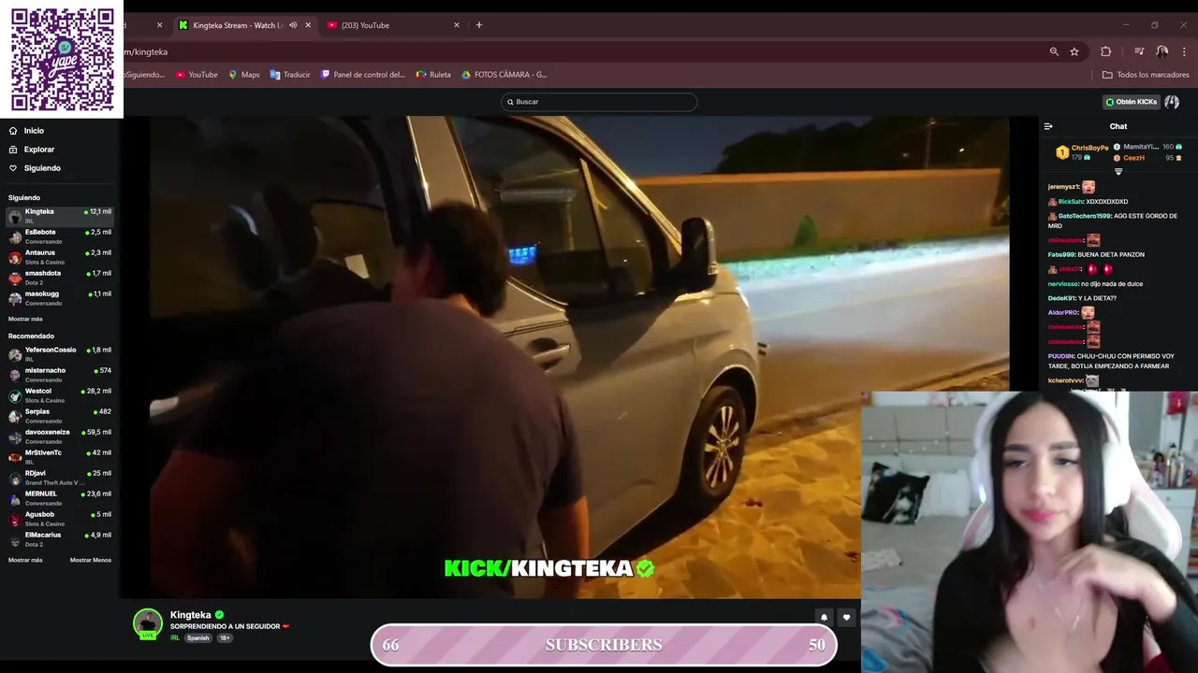Close the Kingteka Stream tab

coord(308,25)
